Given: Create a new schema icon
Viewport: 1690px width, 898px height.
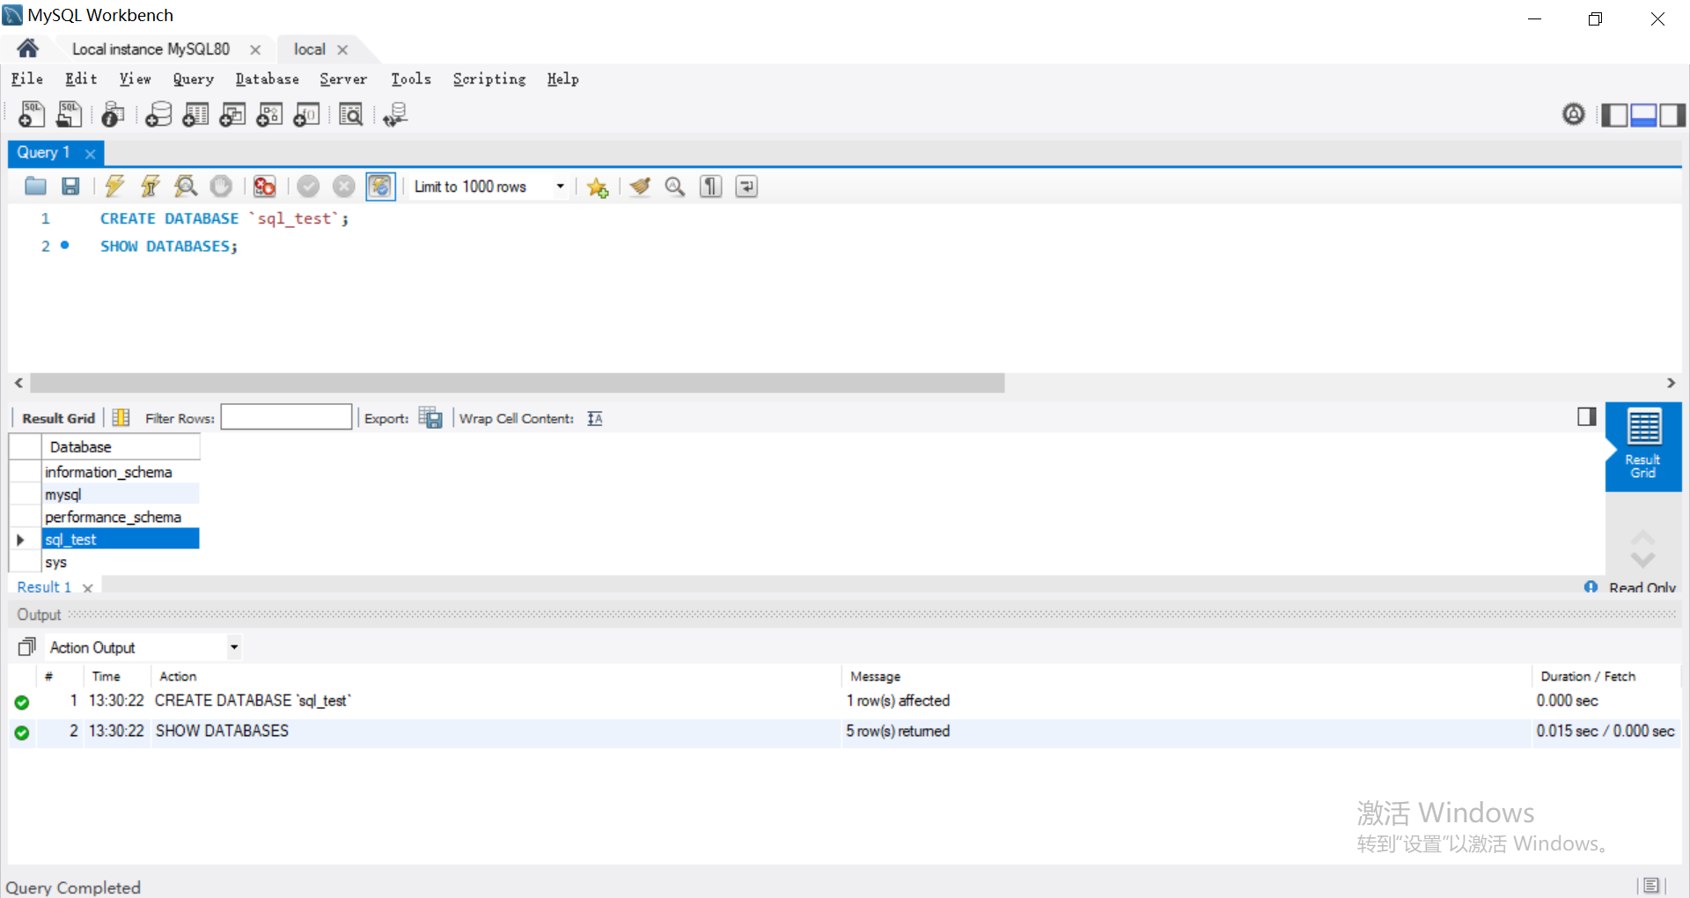Looking at the screenshot, I should [158, 114].
